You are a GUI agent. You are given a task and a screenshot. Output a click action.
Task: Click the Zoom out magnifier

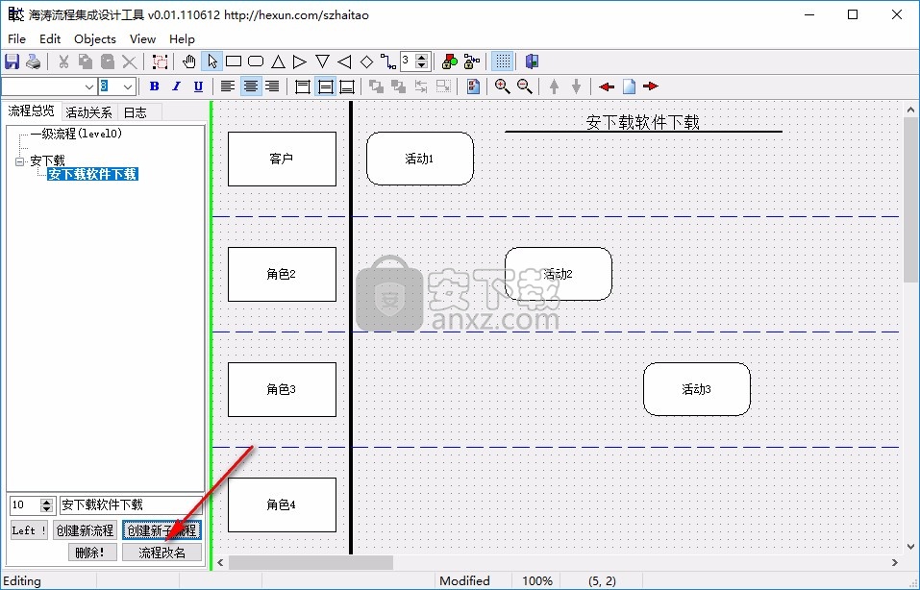click(x=525, y=86)
